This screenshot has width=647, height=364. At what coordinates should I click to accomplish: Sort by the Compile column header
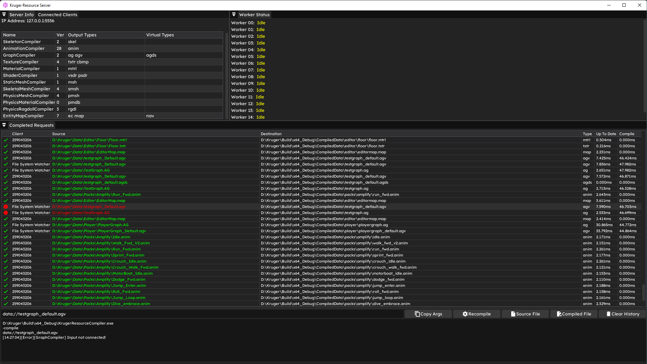(626, 134)
